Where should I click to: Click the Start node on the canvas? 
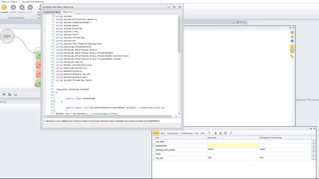pyautogui.click(x=7, y=36)
